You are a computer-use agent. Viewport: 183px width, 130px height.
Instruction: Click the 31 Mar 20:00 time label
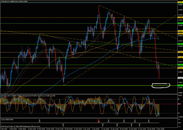click(x=77, y=129)
